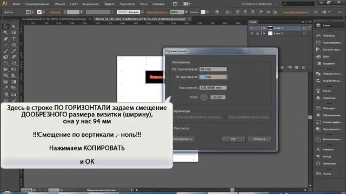Click the По горизонтали input field

[213, 69]
